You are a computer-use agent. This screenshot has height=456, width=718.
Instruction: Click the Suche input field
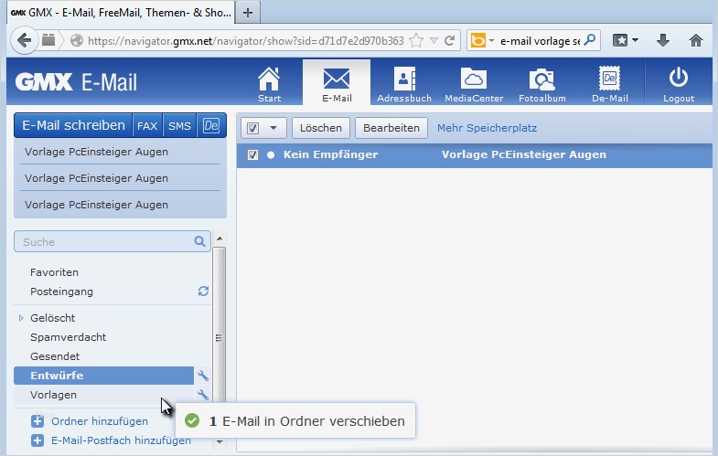point(105,241)
